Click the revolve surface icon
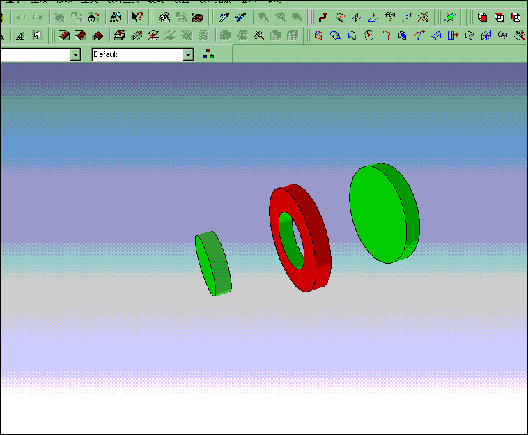Screen dimensions: 528x435 pyautogui.click(x=369, y=35)
